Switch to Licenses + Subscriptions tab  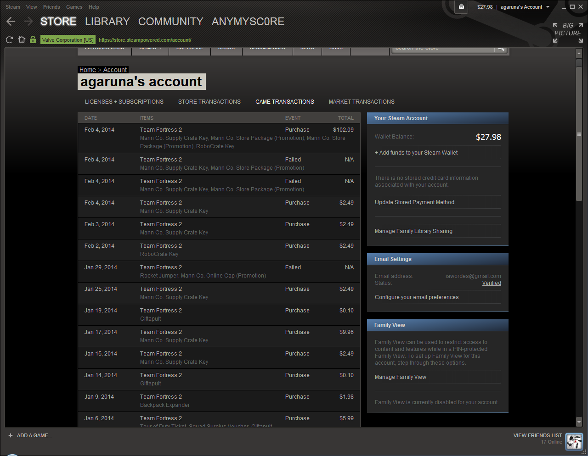click(x=124, y=102)
